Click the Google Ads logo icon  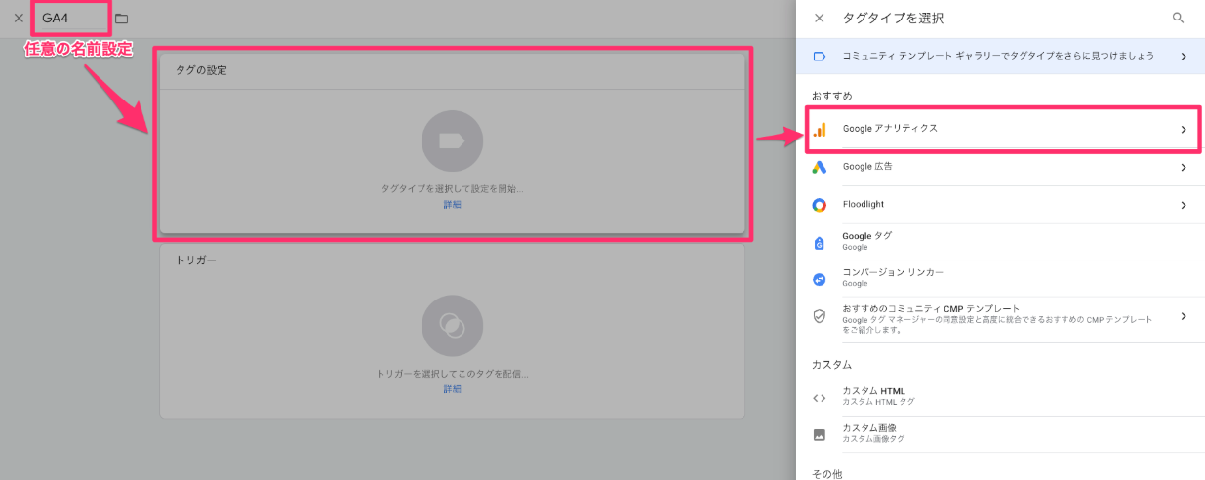pos(820,167)
